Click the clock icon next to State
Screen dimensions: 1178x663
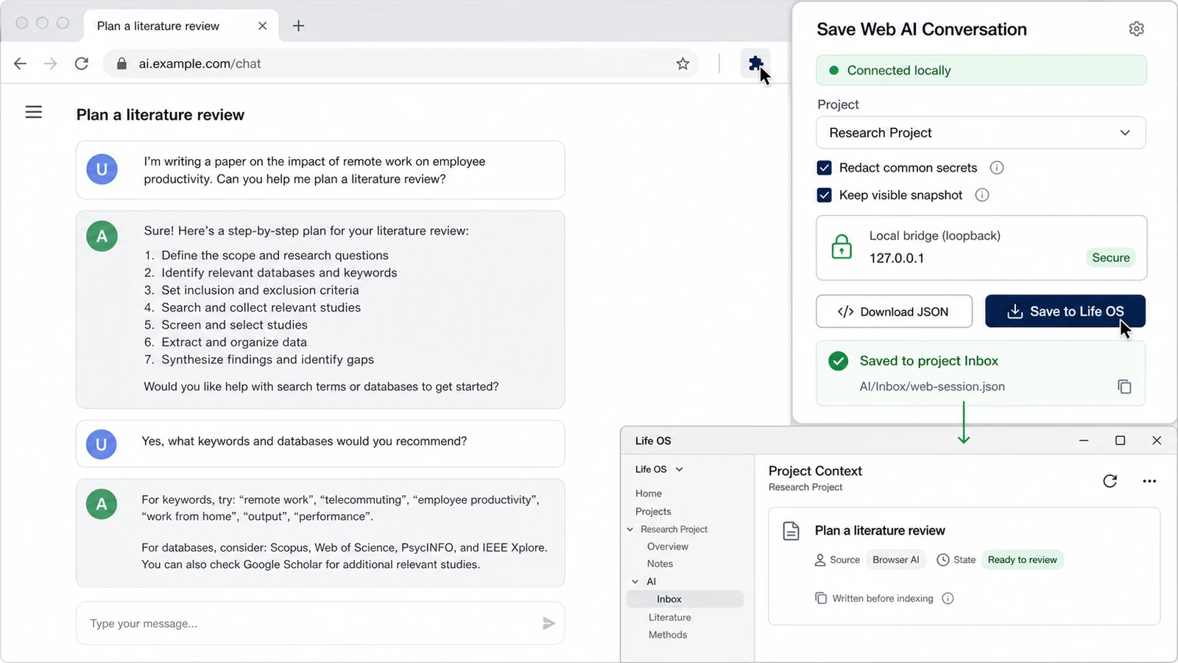(942, 560)
